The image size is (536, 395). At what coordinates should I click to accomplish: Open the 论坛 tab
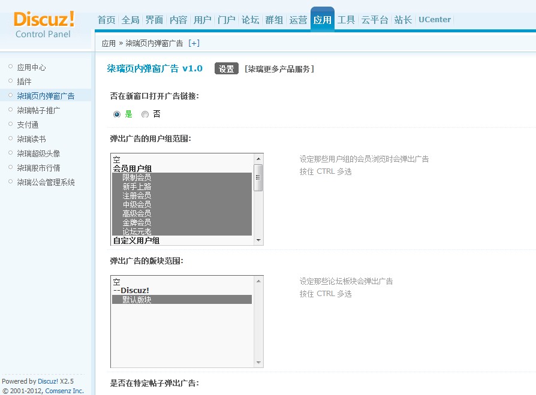pos(250,20)
